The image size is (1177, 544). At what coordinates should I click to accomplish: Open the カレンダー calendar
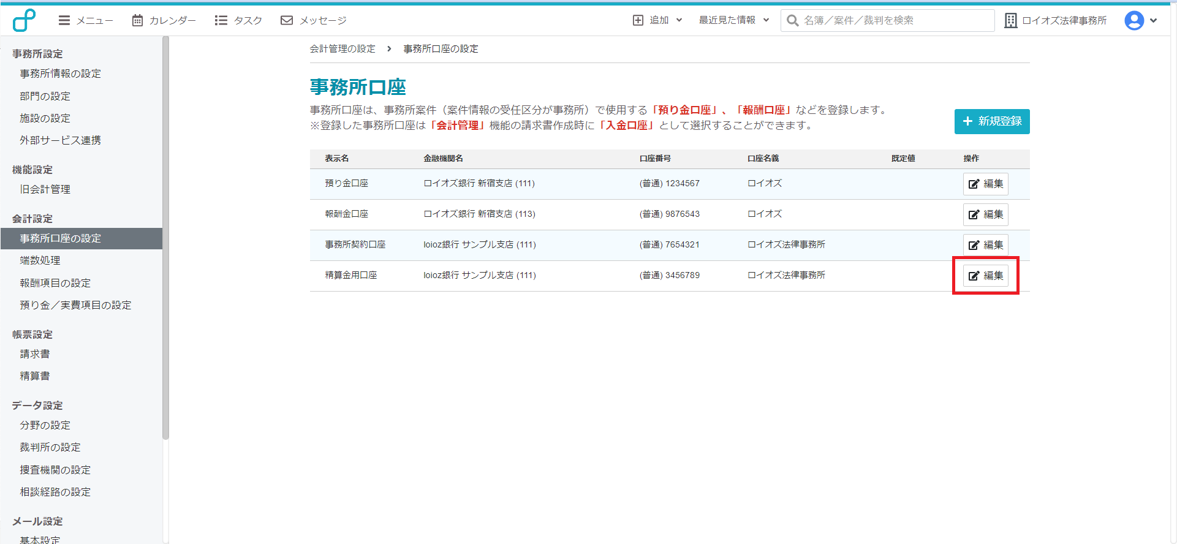pyautogui.click(x=164, y=20)
